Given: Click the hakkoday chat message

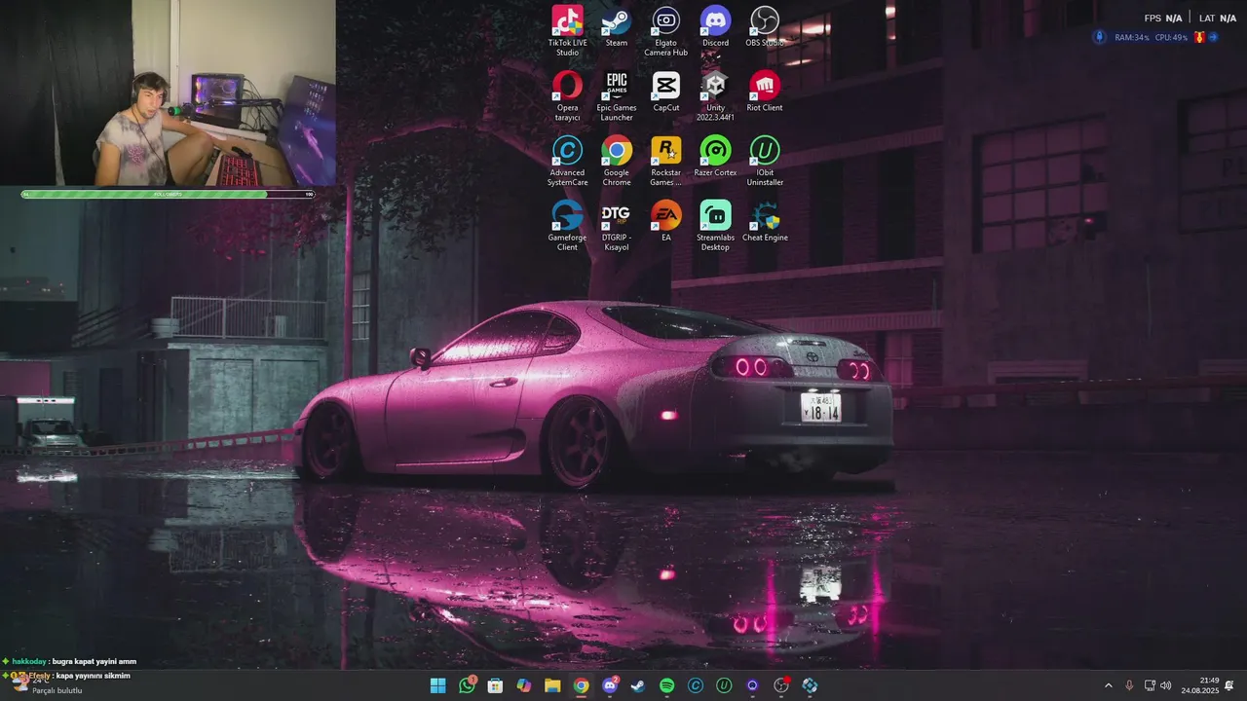Looking at the screenshot, I should 69,661.
